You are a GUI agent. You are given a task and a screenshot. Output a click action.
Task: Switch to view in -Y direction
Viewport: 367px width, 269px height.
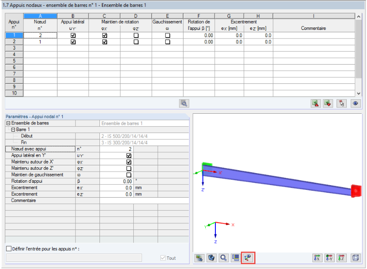329,258
